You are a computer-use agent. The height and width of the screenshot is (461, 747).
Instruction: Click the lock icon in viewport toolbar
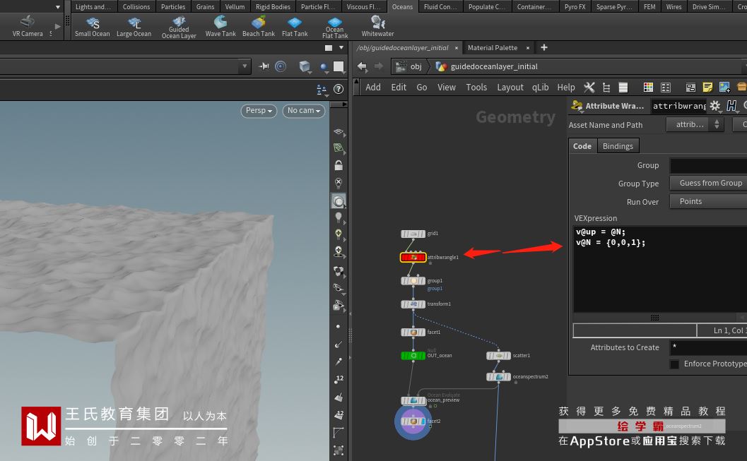[x=339, y=166]
